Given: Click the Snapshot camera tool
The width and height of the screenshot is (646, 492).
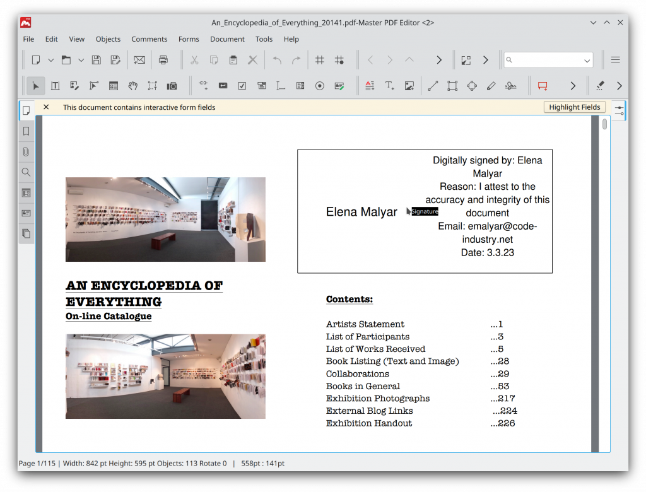Looking at the screenshot, I should 172,86.
